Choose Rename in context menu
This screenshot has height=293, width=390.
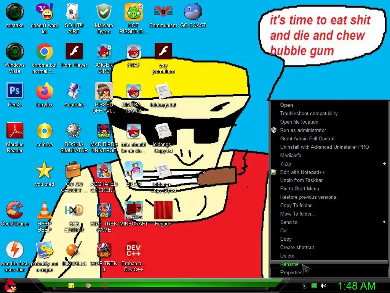329,264
